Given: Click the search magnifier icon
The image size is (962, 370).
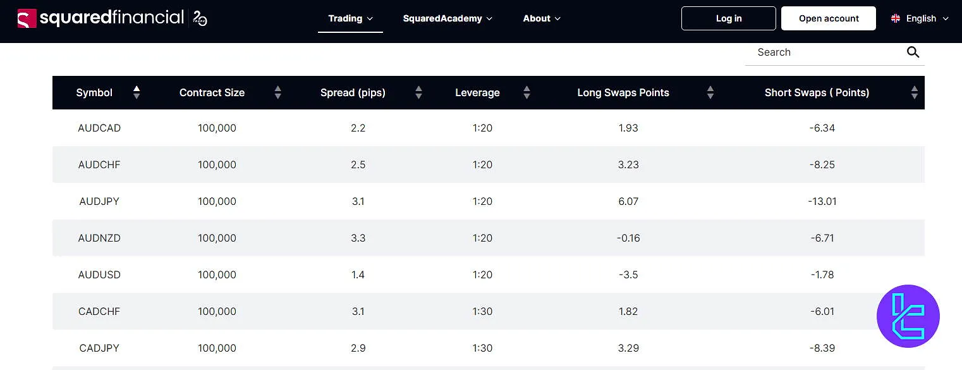Looking at the screenshot, I should coord(913,52).
